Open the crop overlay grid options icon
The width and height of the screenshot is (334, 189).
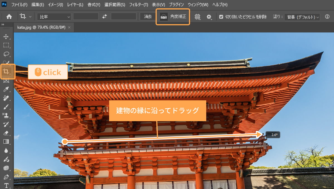[x=198, y=17]
